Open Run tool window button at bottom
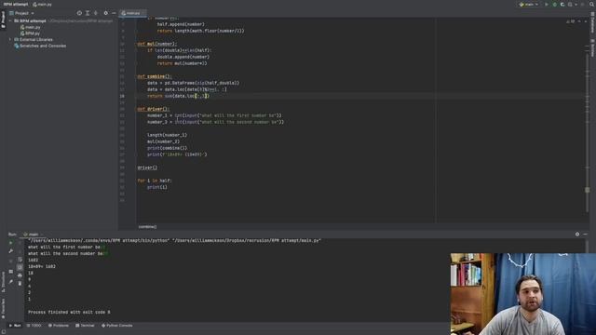This screenshot has width=596, height=335. tap(15, 326)
